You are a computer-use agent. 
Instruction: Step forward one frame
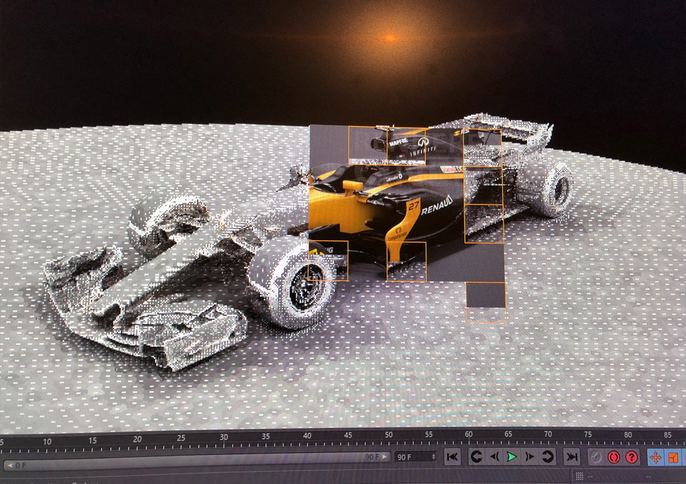[530, 457]
